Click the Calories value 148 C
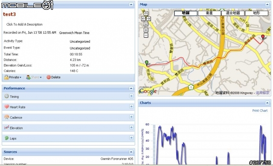The width and height of the screenshot is (273, 166). point(74,71)
